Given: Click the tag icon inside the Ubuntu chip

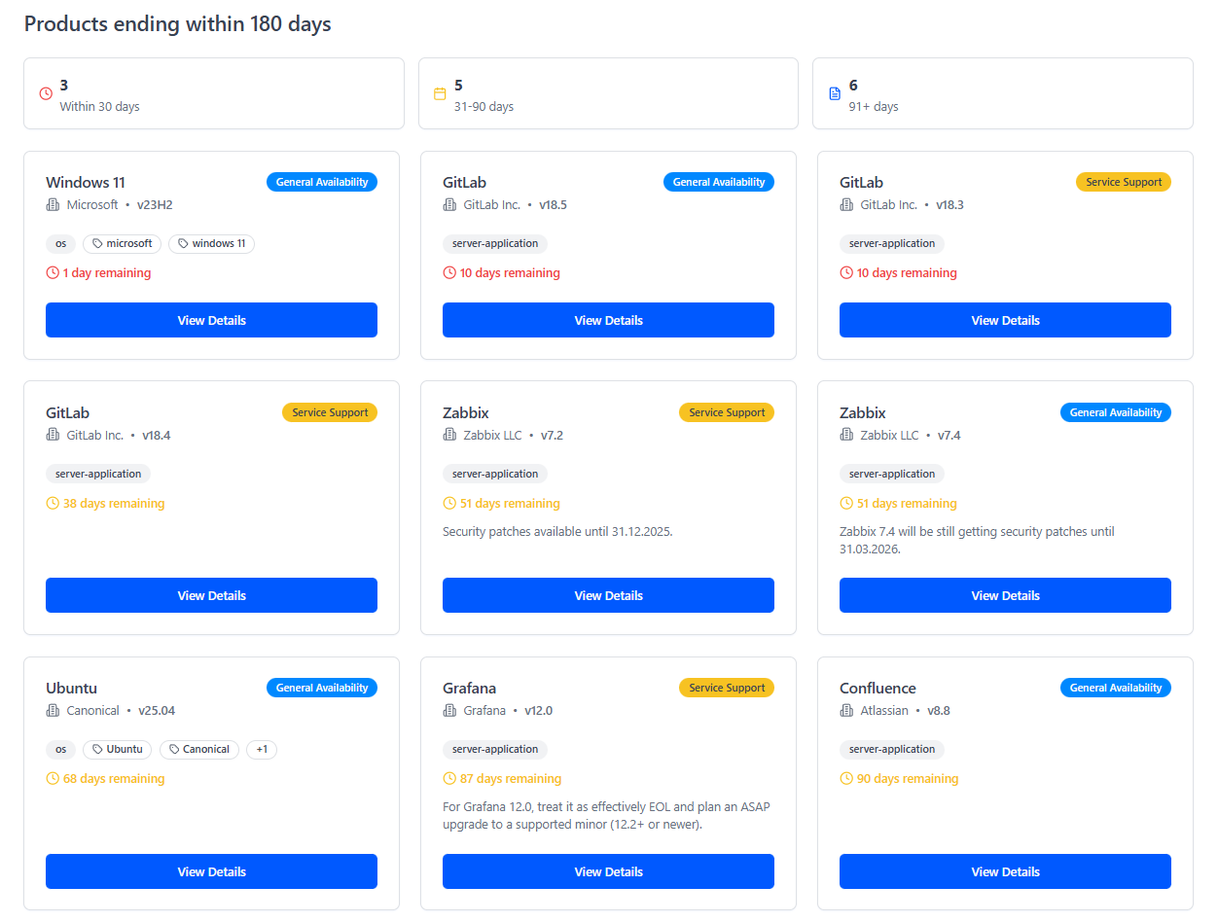Looking at the screenshot, I should 95,749.
